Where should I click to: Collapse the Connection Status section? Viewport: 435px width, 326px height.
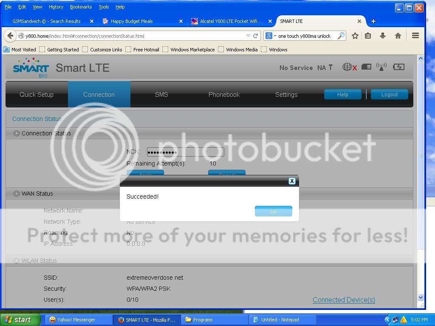(x=17, y=133)
